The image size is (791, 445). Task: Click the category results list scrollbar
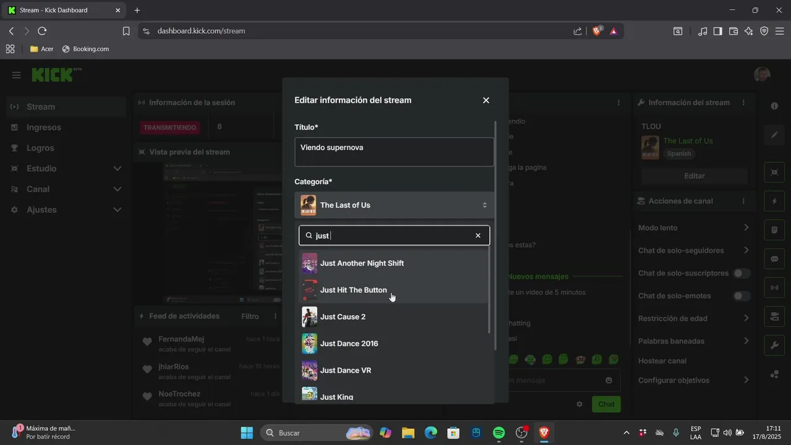click(x=489, y=290)
